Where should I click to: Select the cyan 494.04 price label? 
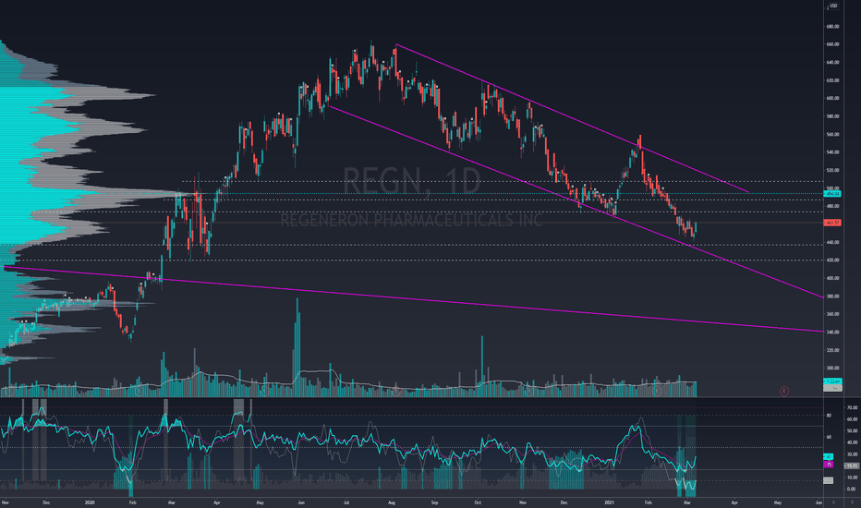pyautogui.click(x=832, y=194)
